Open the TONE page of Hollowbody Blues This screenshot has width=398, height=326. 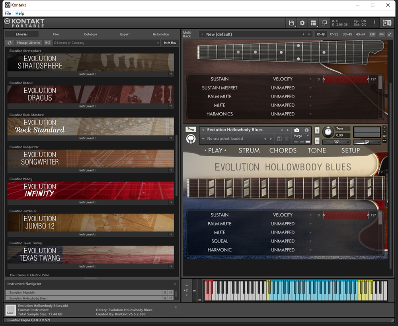point(317,150)
